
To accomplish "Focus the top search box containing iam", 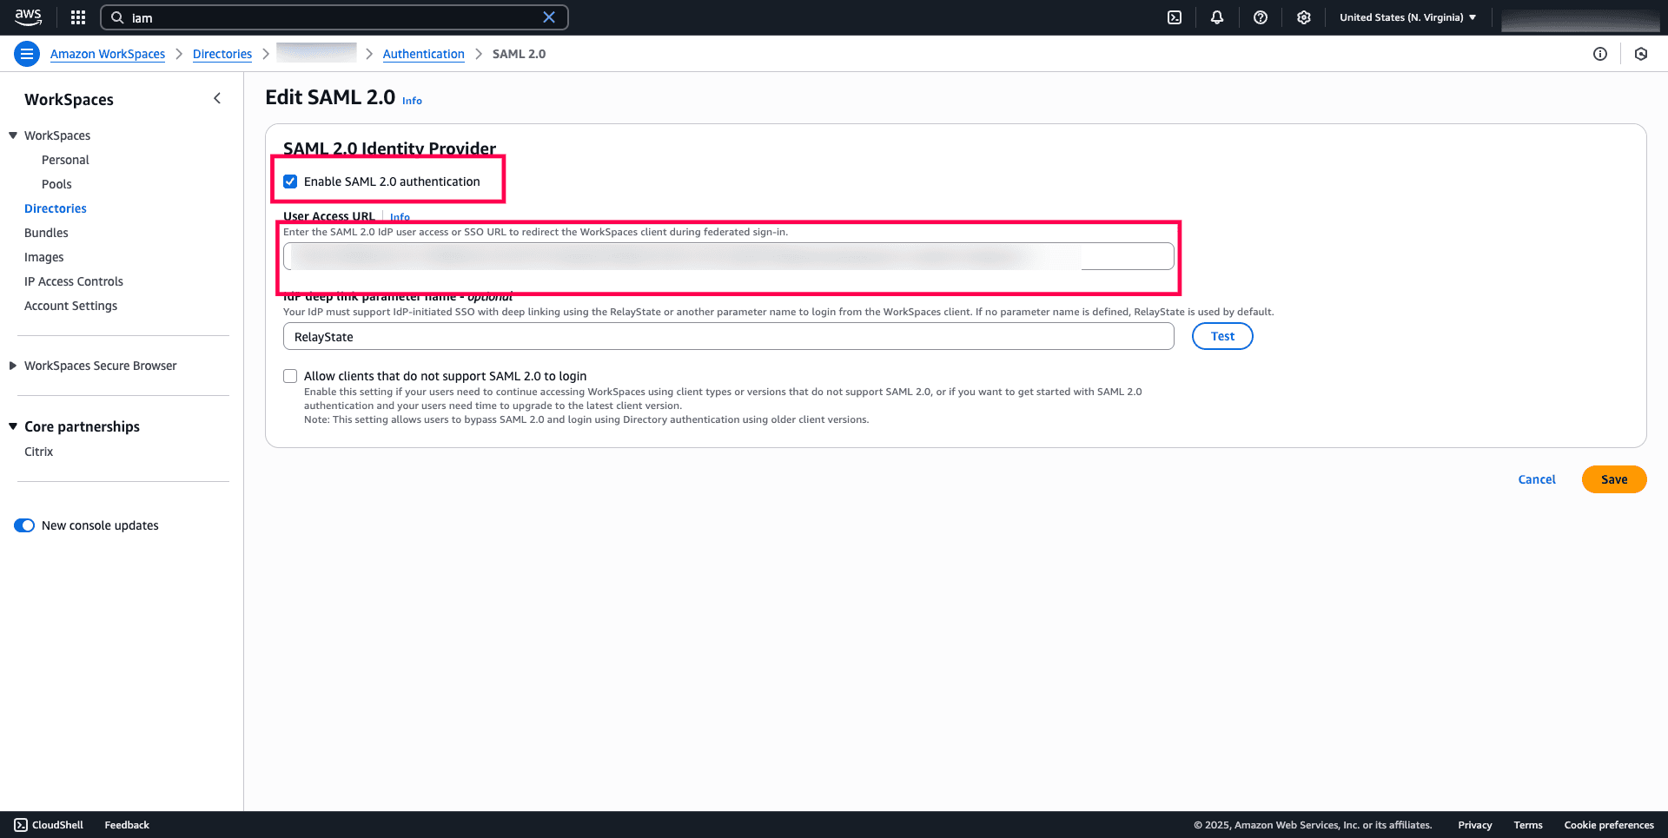I will point(334,17).
